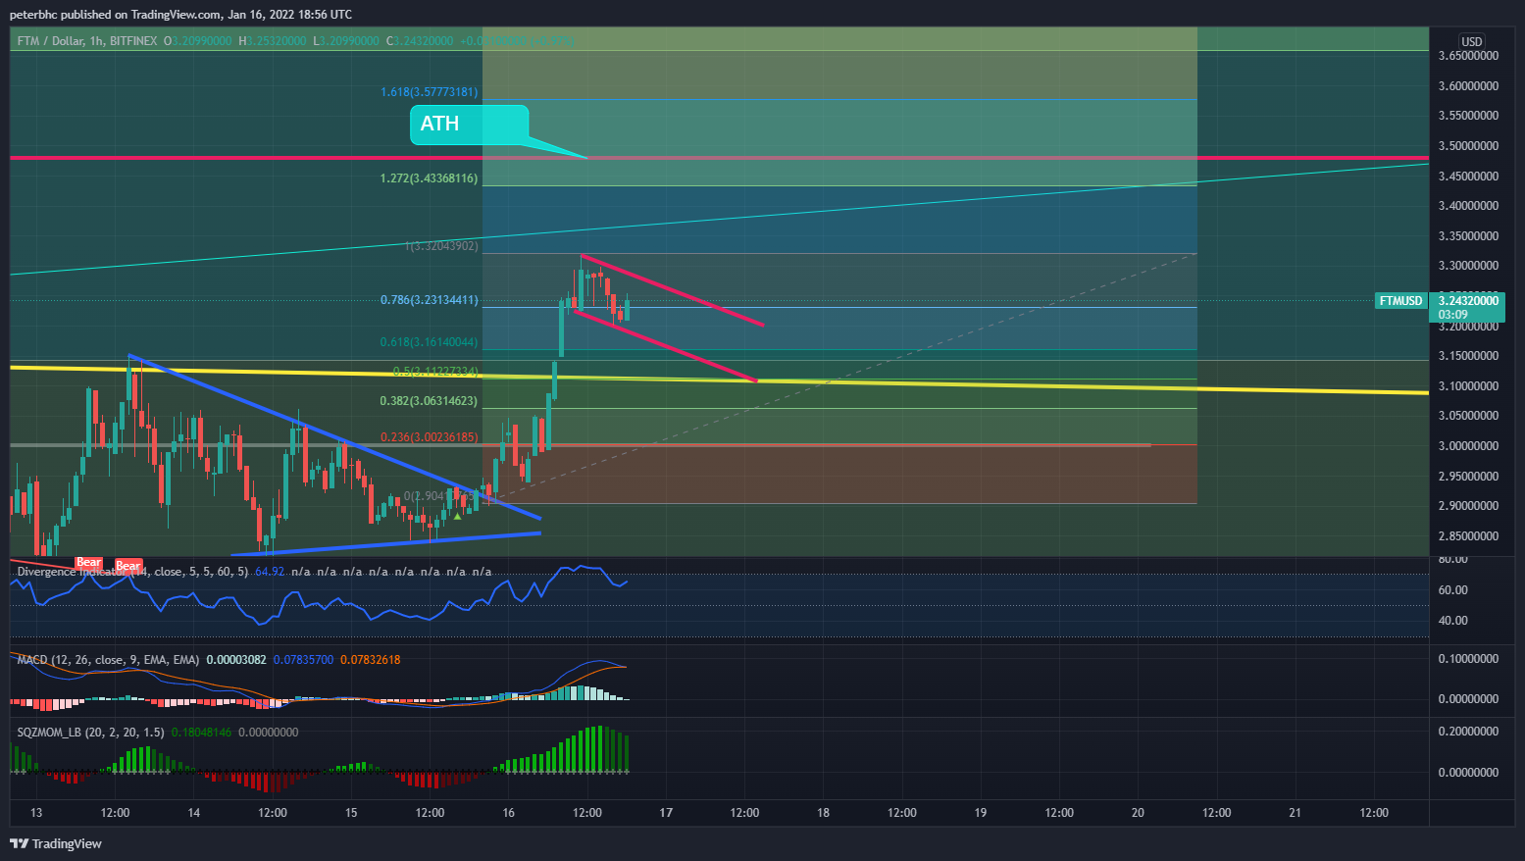Click the TradingView logo at bottom left

point(56,843)
